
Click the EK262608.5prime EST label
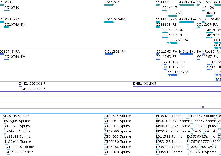201,137
